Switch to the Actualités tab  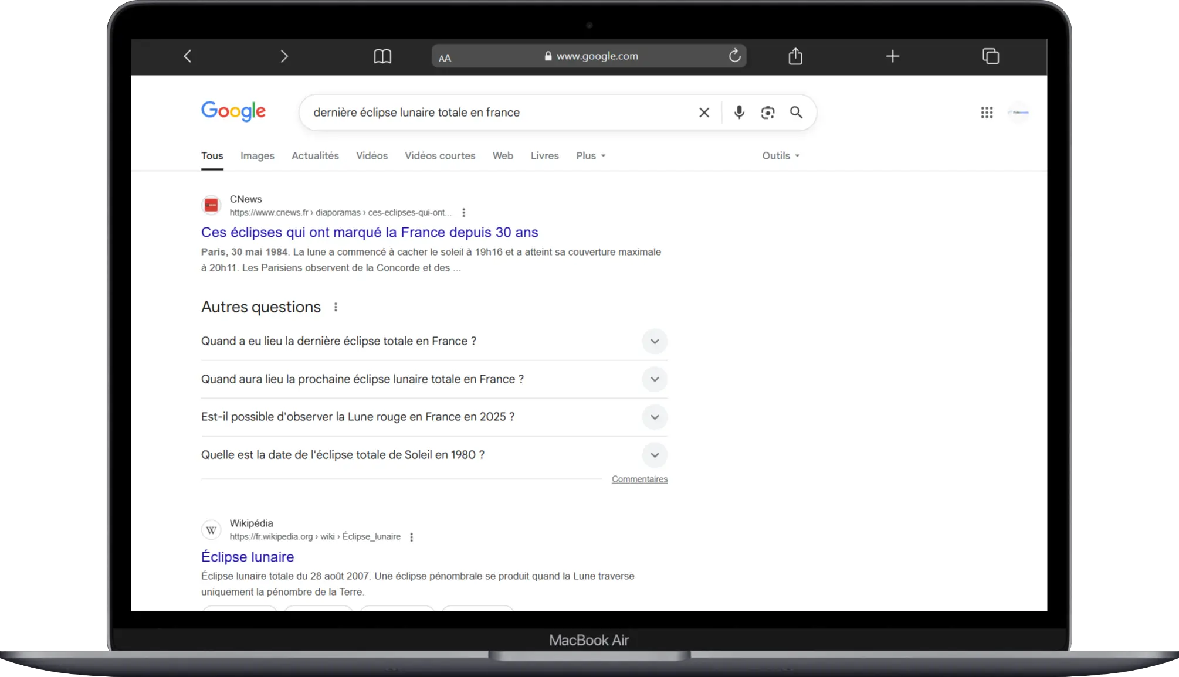pos(315,156)
